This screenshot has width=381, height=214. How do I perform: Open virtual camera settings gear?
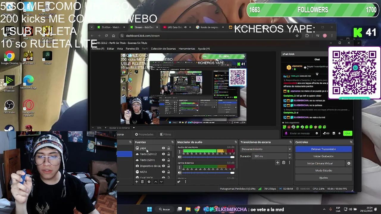pos(349,163)
